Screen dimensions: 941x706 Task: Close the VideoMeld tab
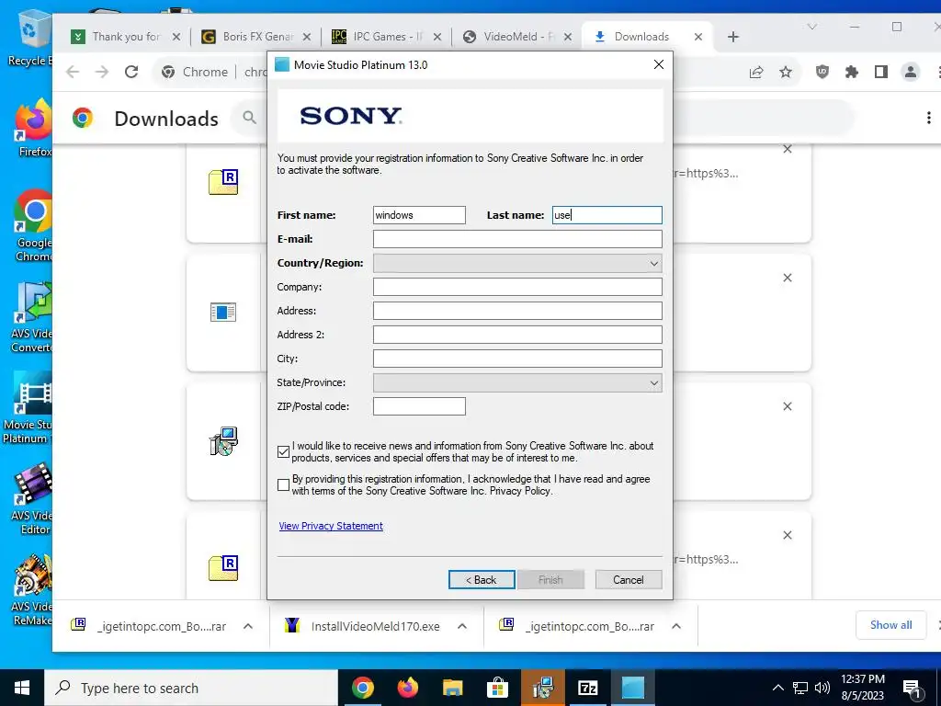click(568, 37)
